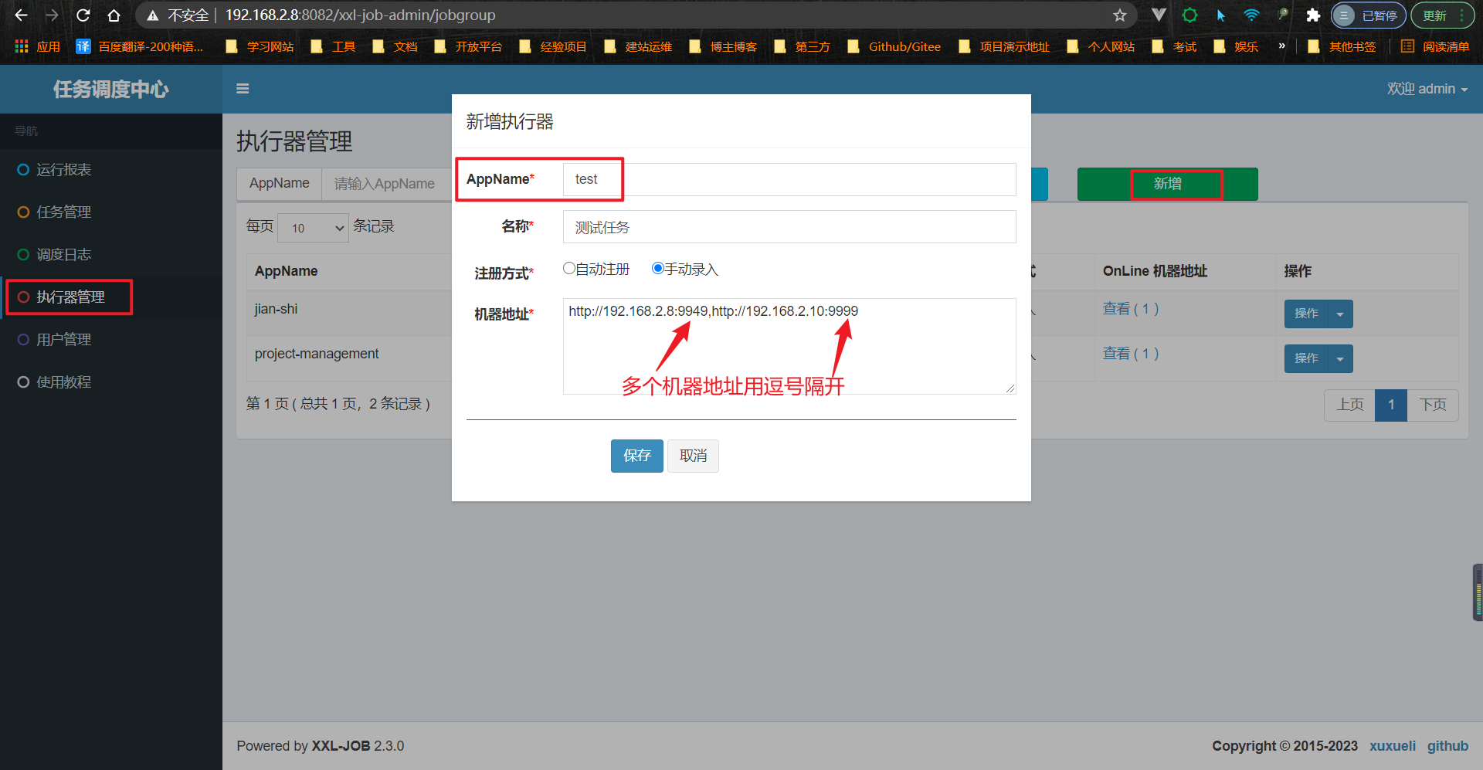Open the 操作 dropdown for jian-shi executor

tap(1339, 314)
